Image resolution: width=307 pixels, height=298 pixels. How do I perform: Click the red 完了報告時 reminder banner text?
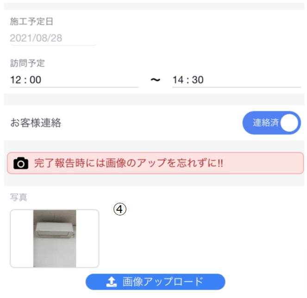tap(129, 163)
